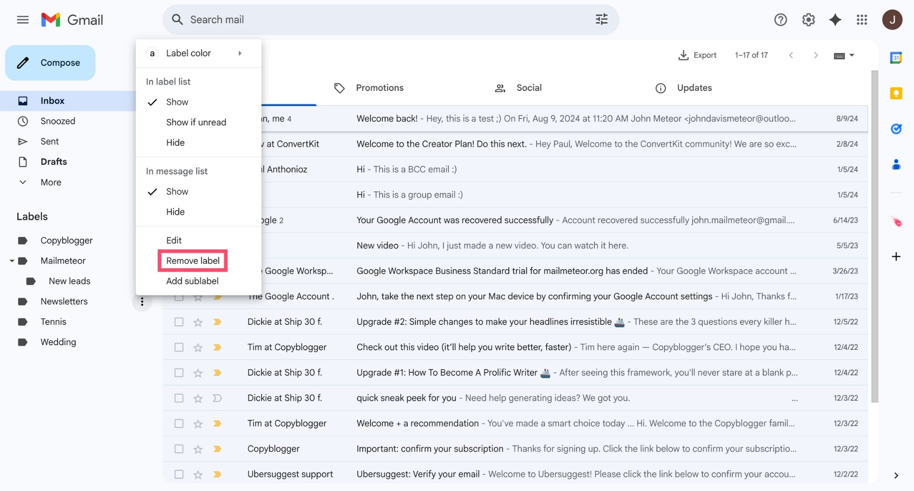
Task: Click the vertical scrollbar of mail list
Action: (874, 236)
